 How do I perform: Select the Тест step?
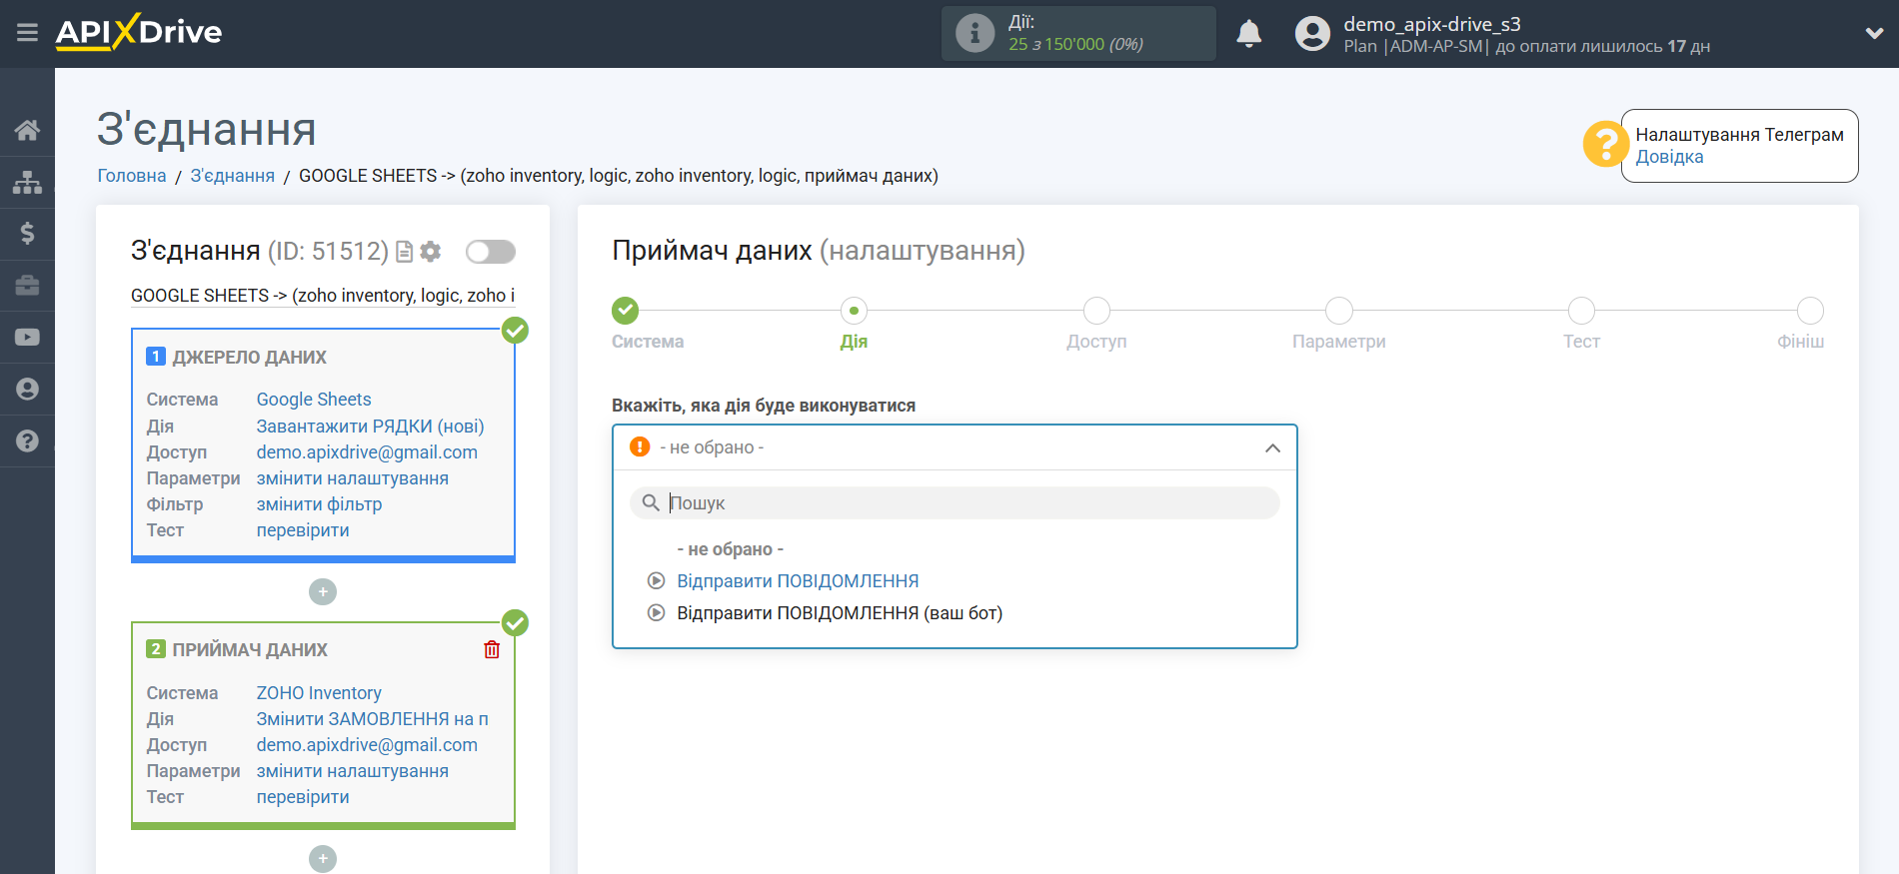(1581, 311)
